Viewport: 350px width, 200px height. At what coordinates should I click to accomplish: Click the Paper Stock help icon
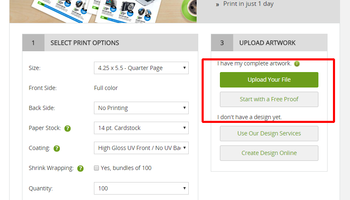[x=68, y=128]
